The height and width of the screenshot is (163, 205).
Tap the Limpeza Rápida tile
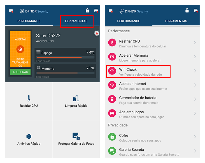tap(76, 101)
